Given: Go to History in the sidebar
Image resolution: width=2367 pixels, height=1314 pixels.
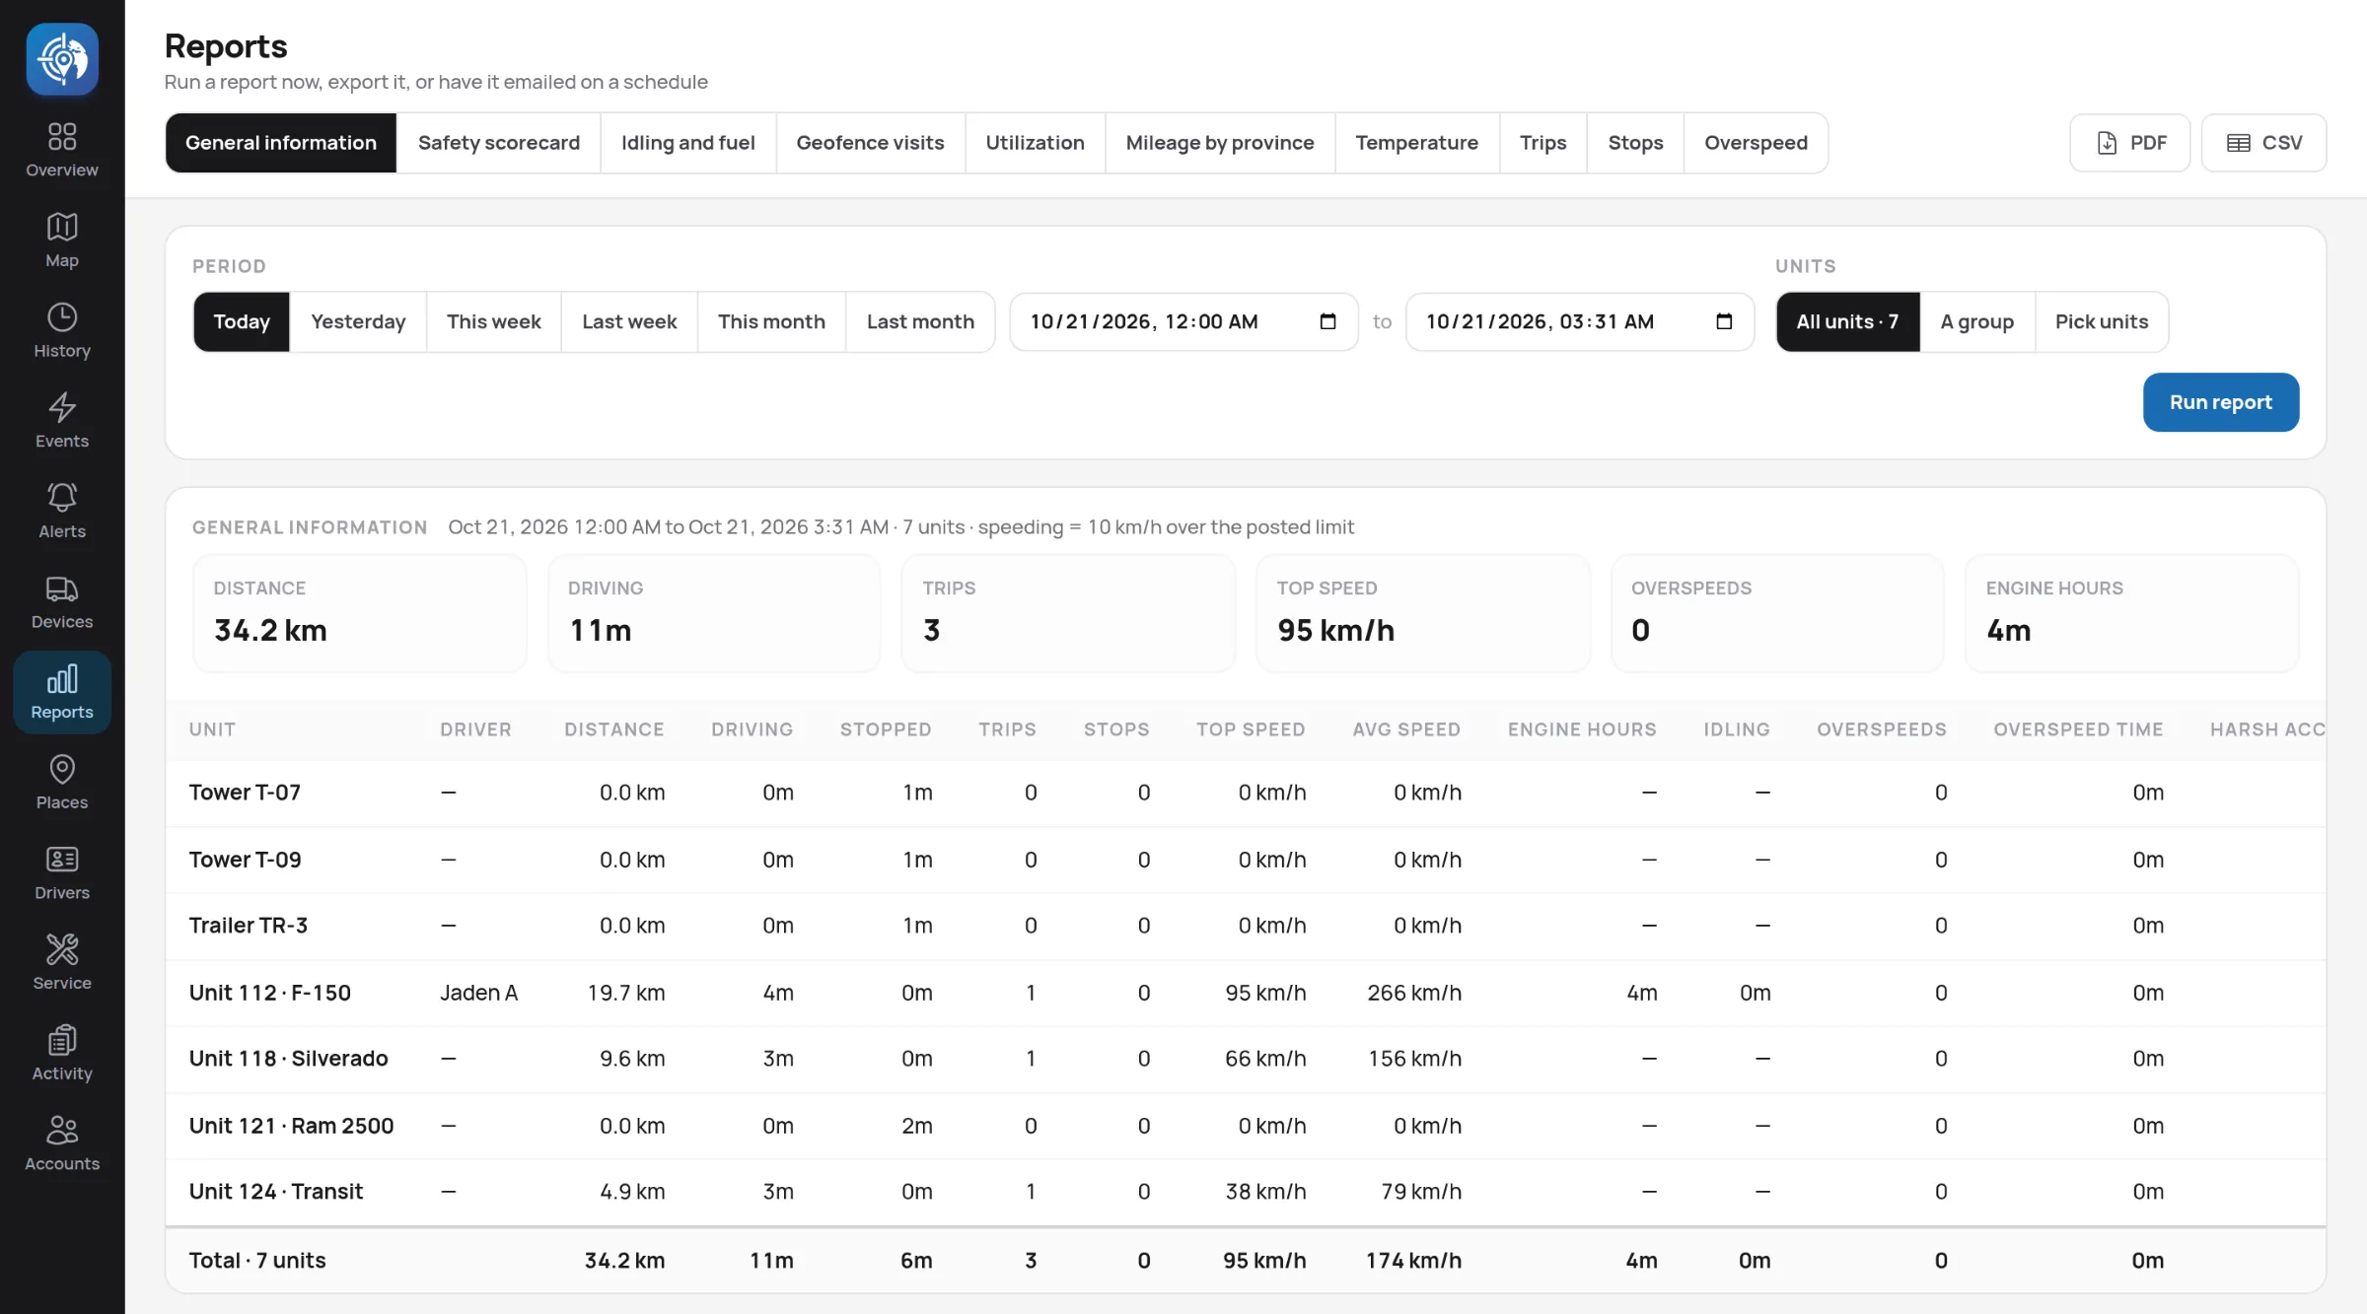Looking at the screenshot, I should tap(62, 331).
